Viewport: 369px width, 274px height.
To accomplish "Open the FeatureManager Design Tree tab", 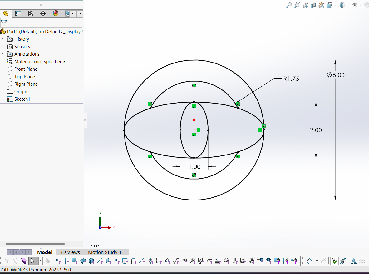I will [6, 13].
